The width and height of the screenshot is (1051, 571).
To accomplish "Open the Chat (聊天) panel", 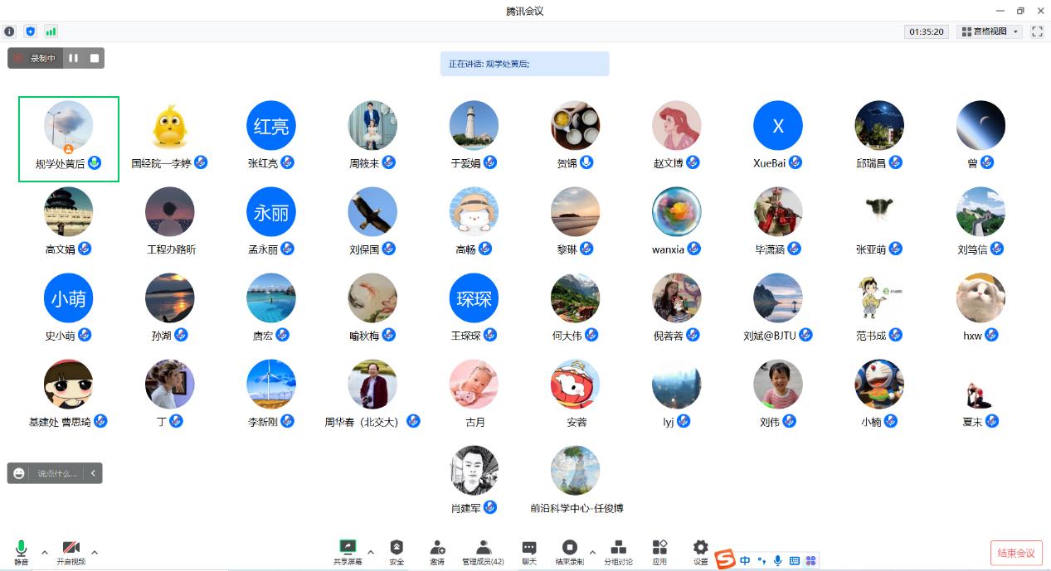I will [x=529, y=551].
